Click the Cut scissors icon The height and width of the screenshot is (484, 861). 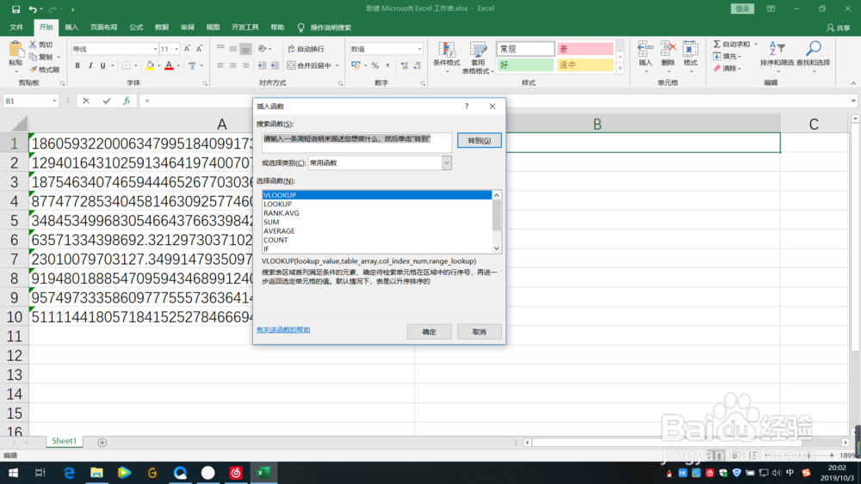click(33, 45)
